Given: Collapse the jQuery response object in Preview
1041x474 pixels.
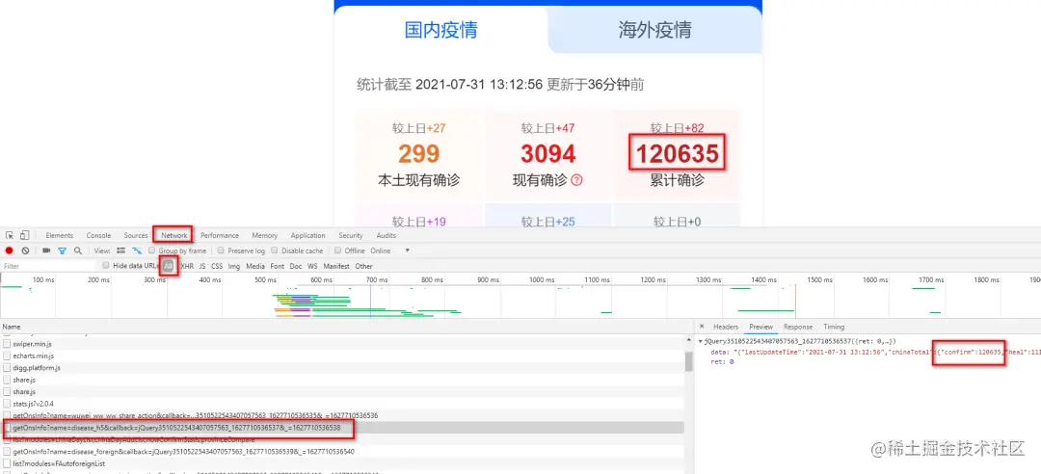Looking at the screenshot, I should (x=701, y=341).
